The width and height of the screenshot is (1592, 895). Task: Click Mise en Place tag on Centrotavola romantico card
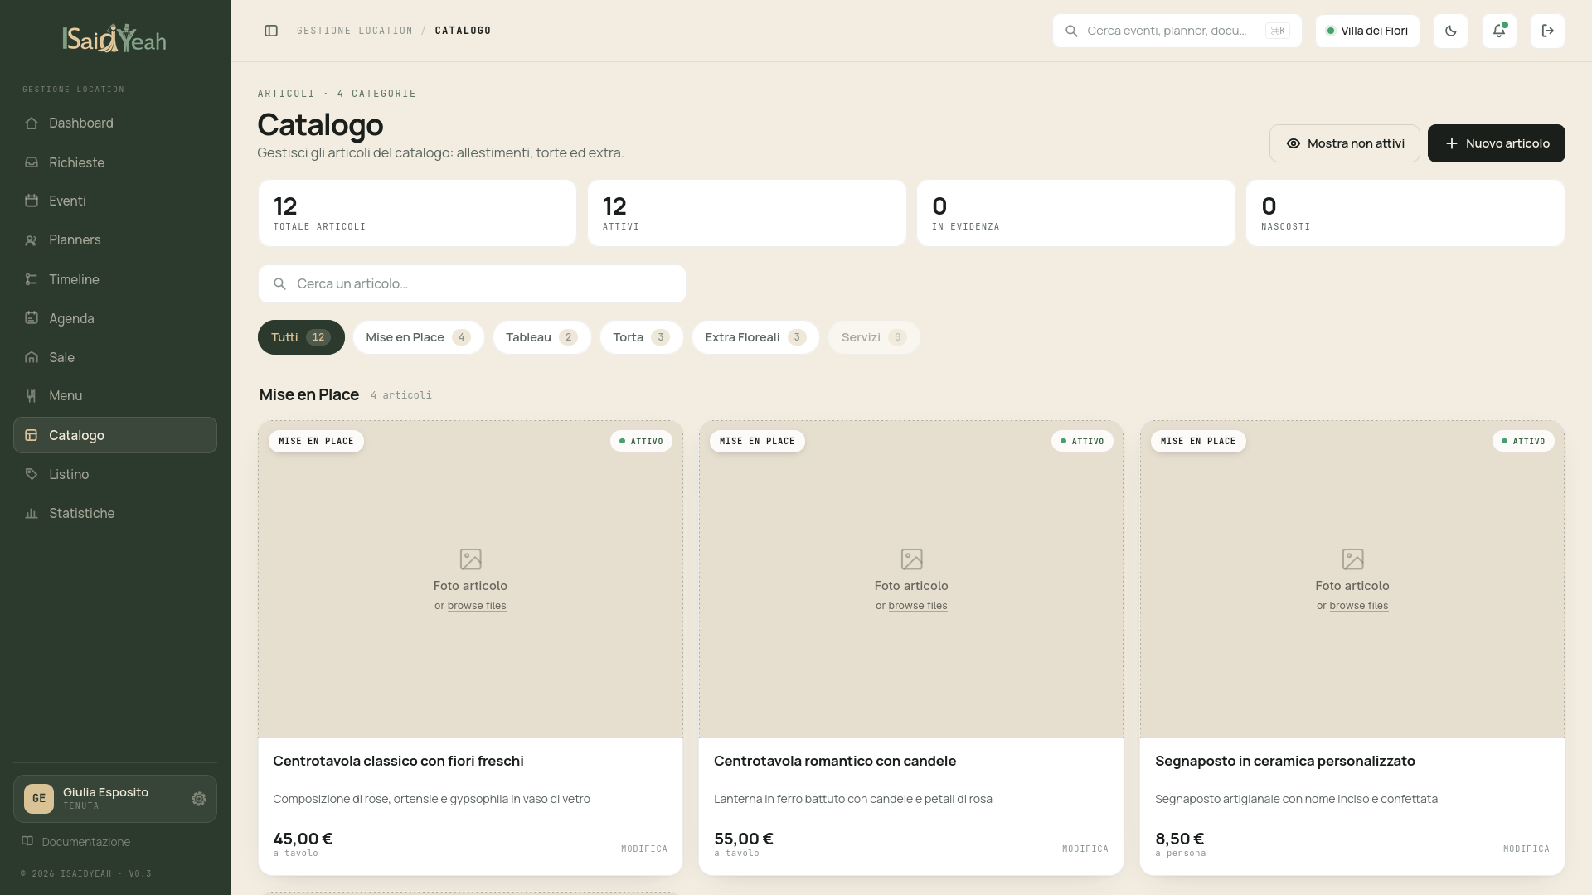(757, 441)
